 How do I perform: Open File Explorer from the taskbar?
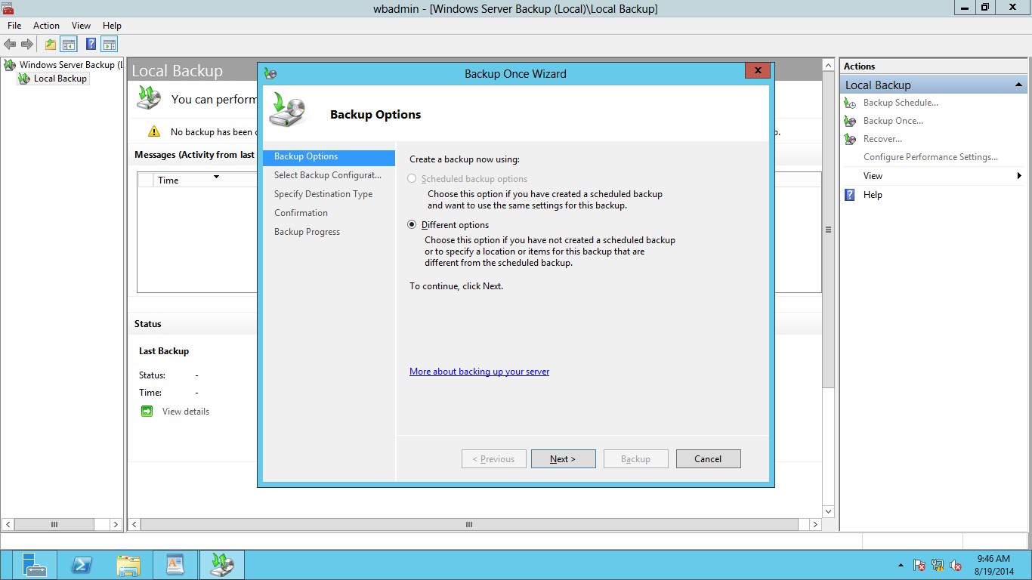pos(128,565)
